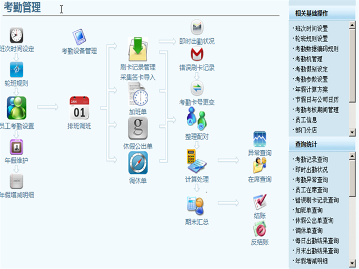The image size is (359, 269).
Task: Open 班次时间设定 clock icon
Action: 16,35
